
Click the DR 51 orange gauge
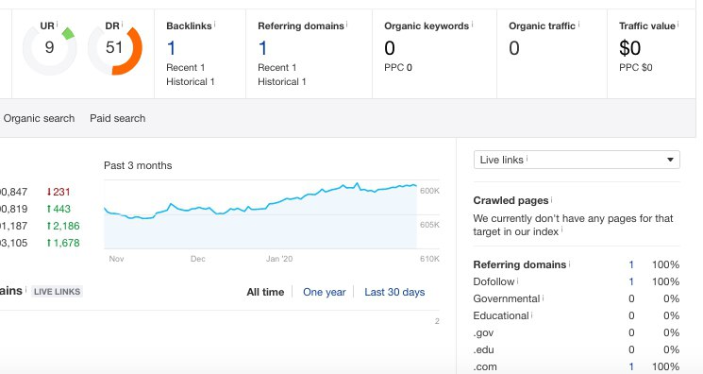[x=115, y=51]
